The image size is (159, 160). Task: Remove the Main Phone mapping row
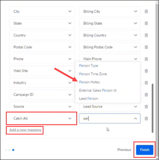click(x=146, y=59)
